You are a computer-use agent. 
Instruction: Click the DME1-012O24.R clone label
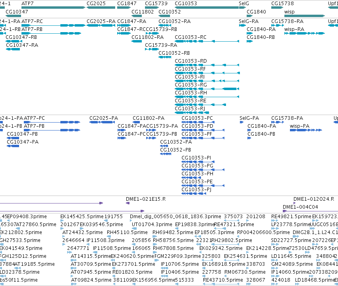[x=314, y=199]
